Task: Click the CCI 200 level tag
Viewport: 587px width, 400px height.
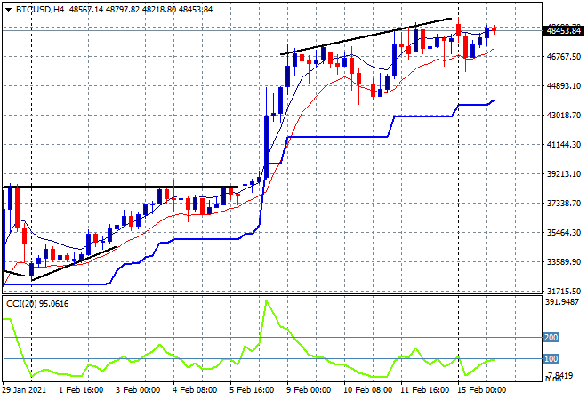Action: pos(551,338)
